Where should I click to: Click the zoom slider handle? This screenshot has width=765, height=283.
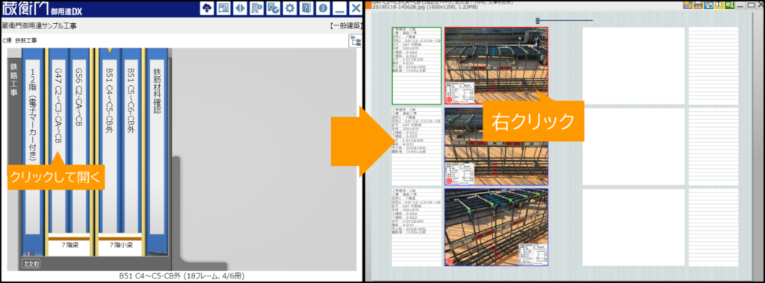point(538,21)
